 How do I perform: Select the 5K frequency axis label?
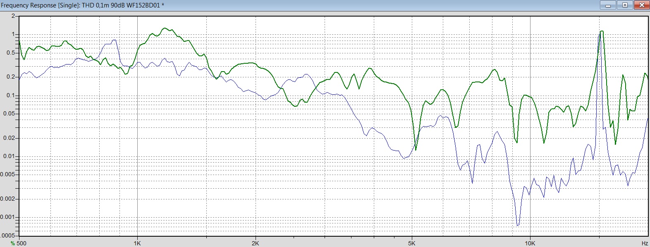411,243
